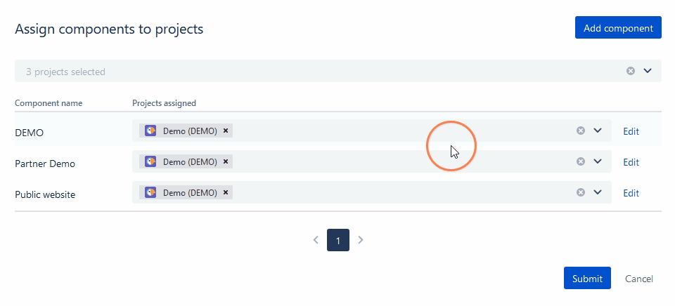Expand the 3 projects selected dropdown
The width and height of the screenshot is (675, 306).
point(648,71)
